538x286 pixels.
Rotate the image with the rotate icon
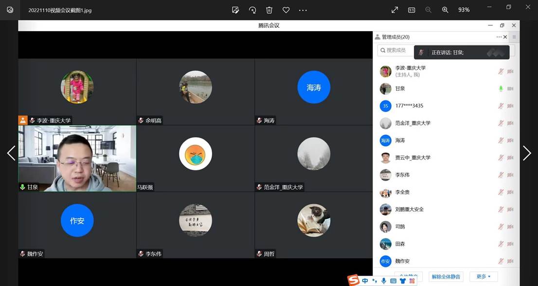[x=252, y=10]
